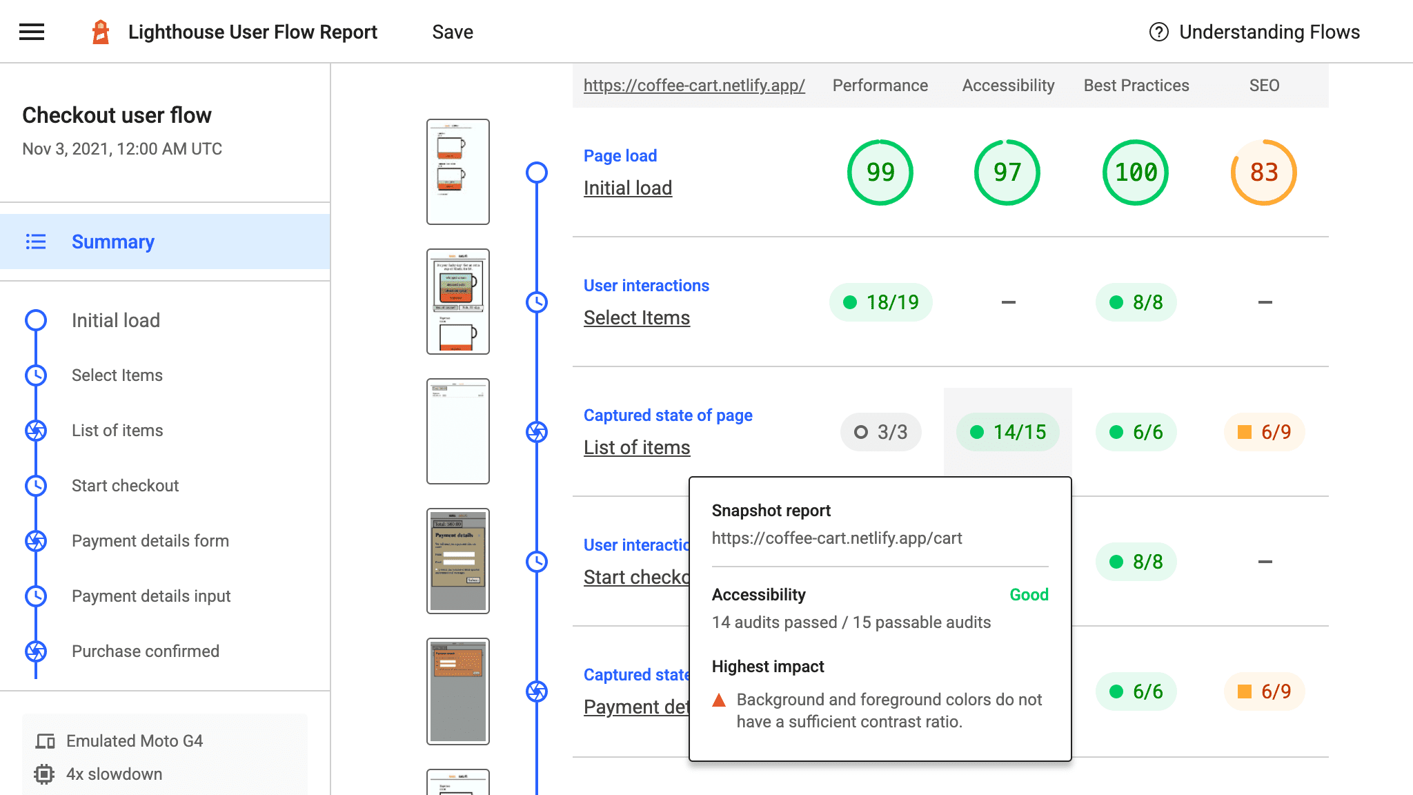Click the aperture icon next to Payment details form
This screenshot has height=795, width=1413.
[35, 540]
